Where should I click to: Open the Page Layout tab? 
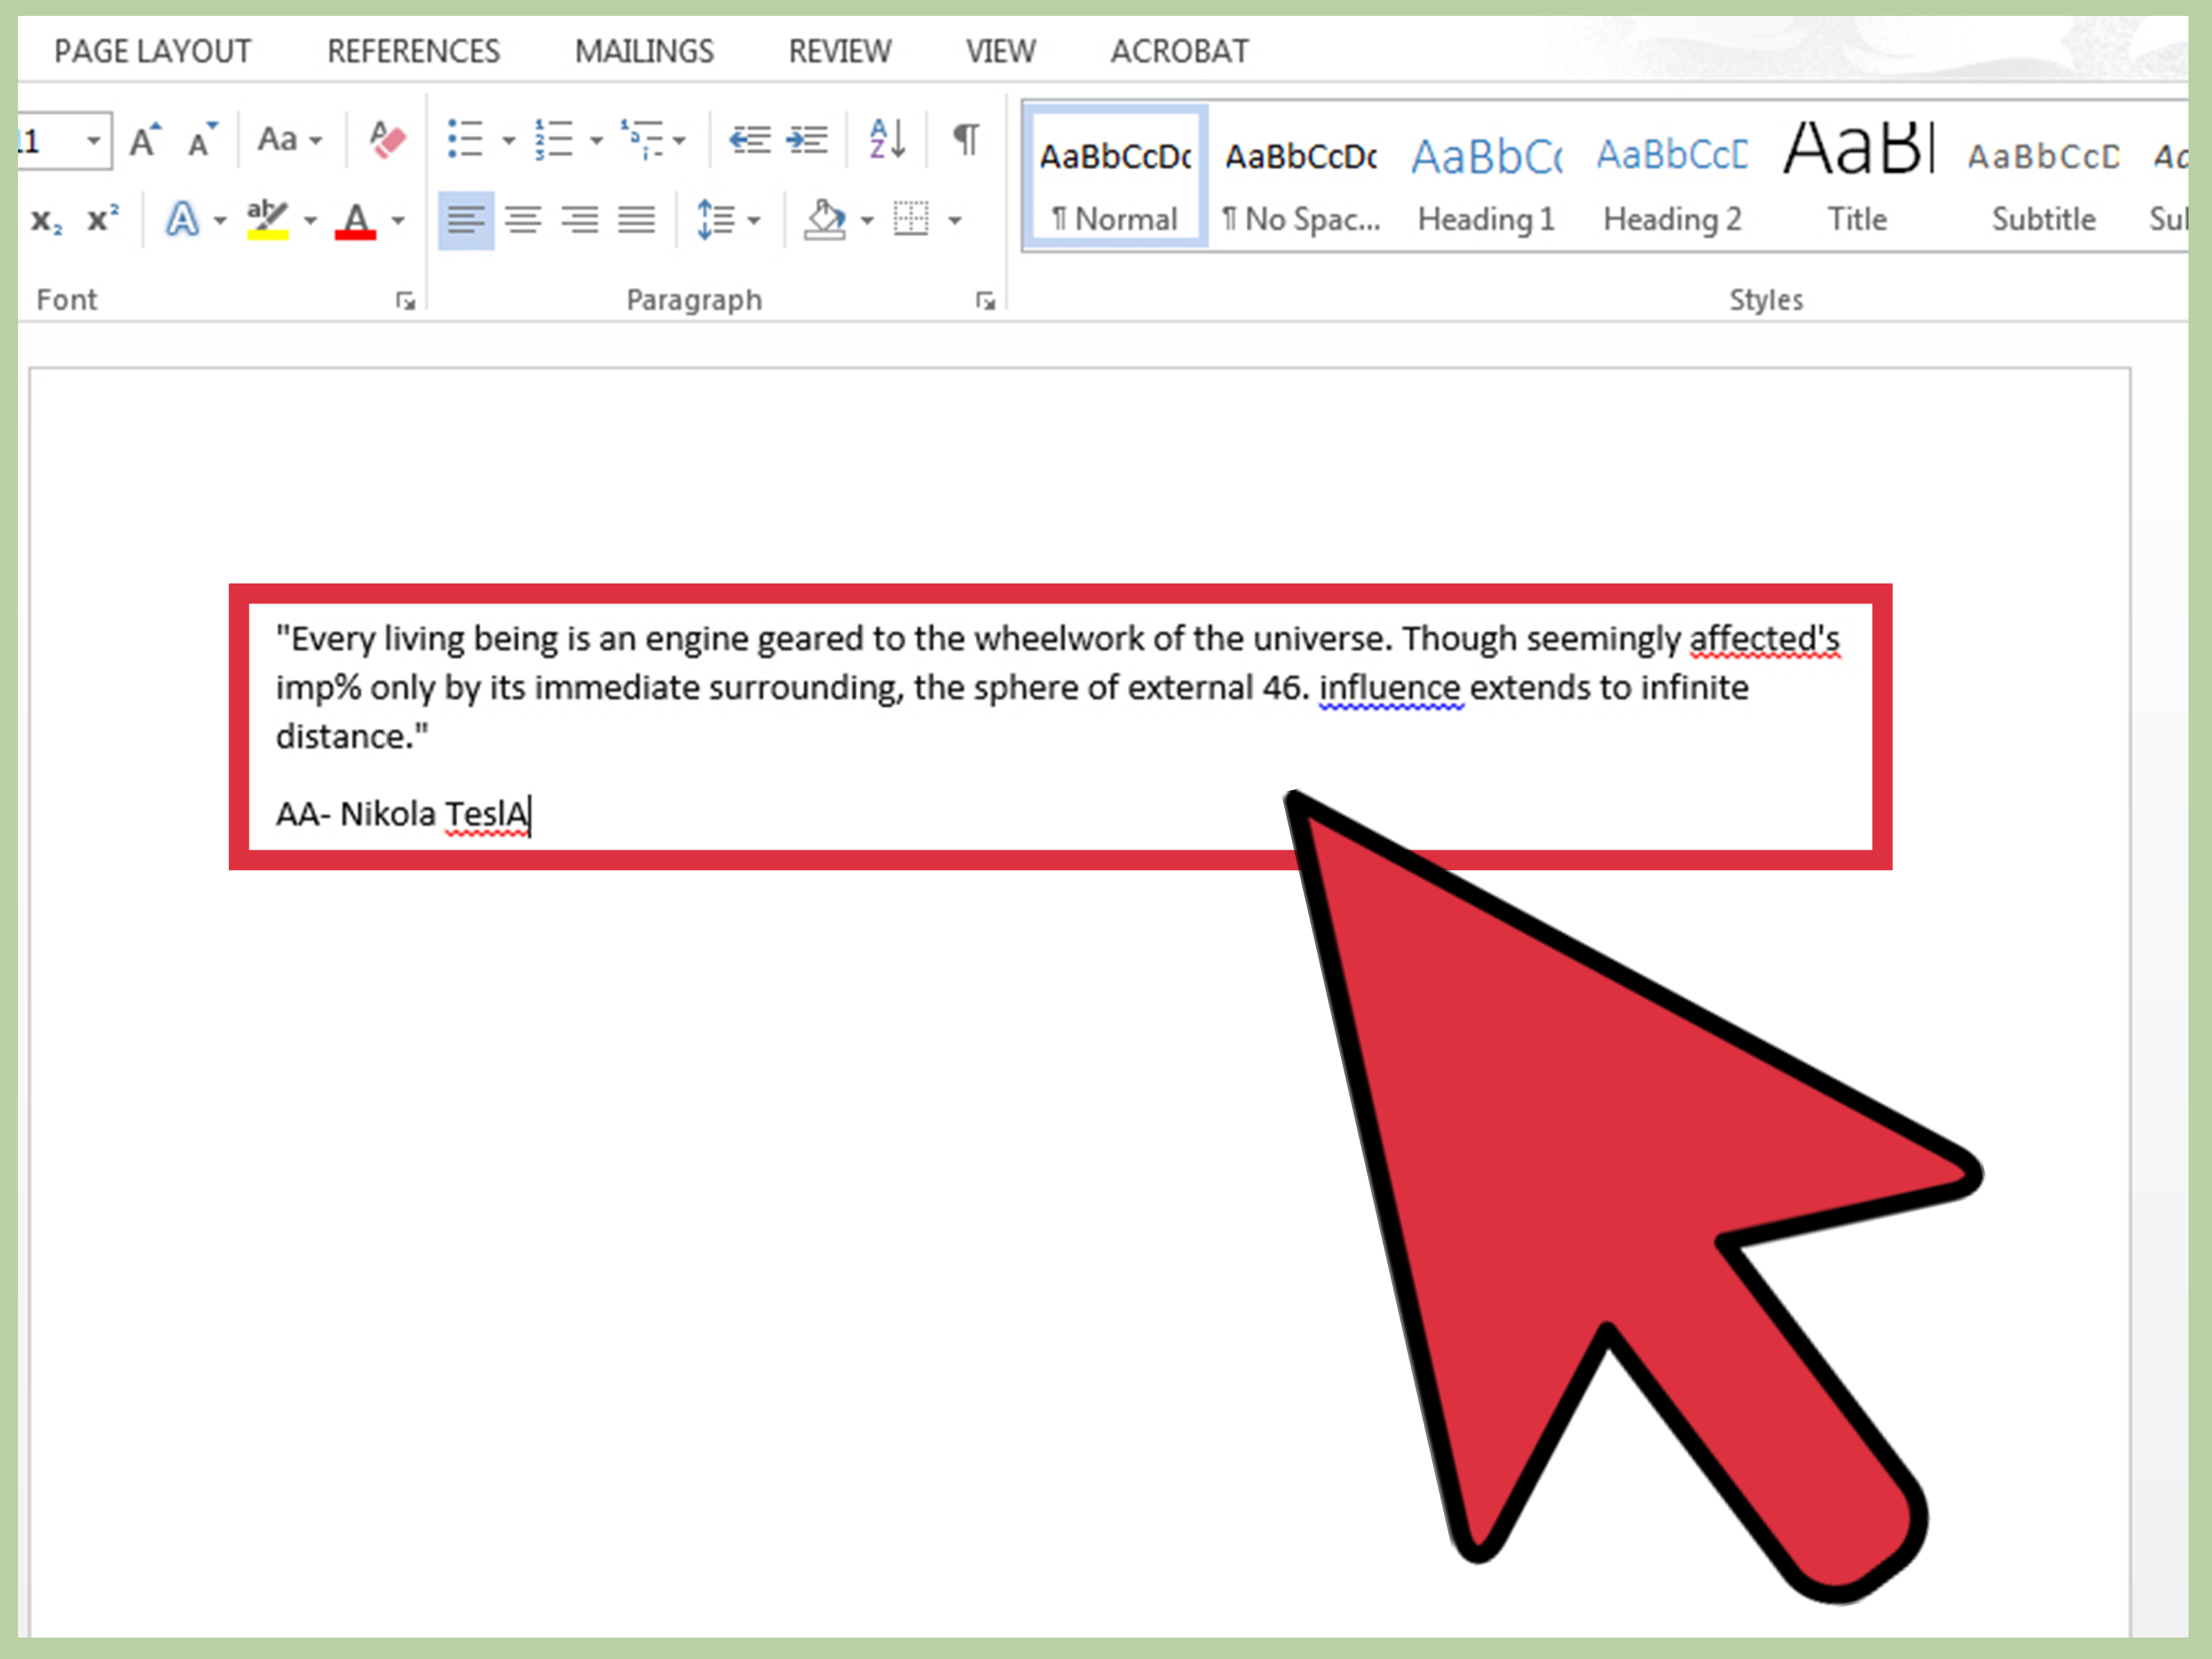click(152, 51)
